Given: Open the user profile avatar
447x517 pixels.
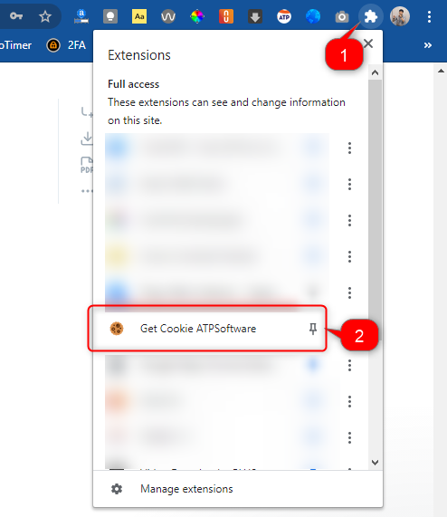Looking at the screenshot, I should point(400,16).
